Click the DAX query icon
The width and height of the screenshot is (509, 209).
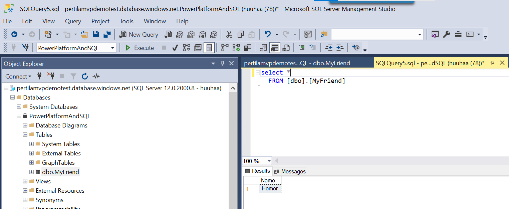(x=213, y=34)
